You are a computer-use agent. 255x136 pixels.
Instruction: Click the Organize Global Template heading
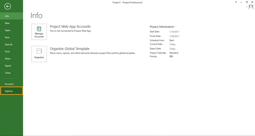click(70, 49)
